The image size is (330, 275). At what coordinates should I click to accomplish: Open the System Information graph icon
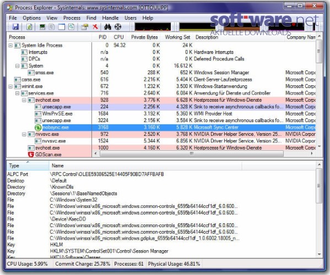click(42, 27)
